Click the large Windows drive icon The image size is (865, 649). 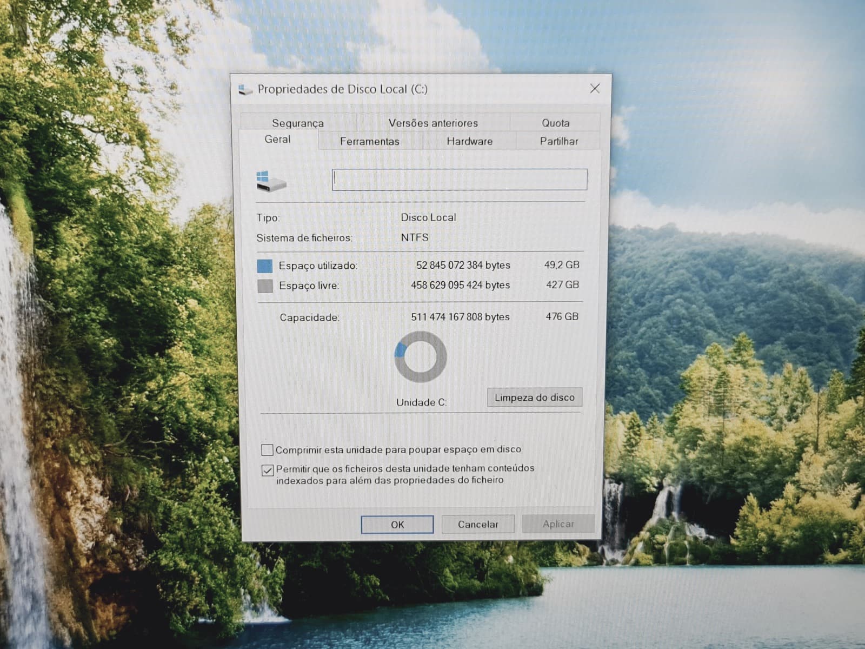[271, 181]
